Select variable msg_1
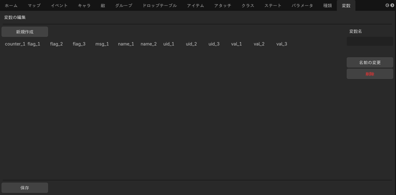Viewport: 396px width, 195px height. pos(102,44)
